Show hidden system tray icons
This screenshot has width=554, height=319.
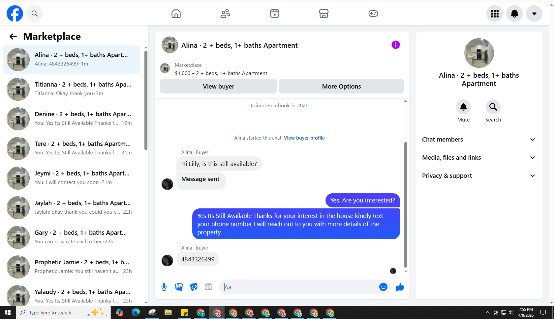(x=487, y=312)
